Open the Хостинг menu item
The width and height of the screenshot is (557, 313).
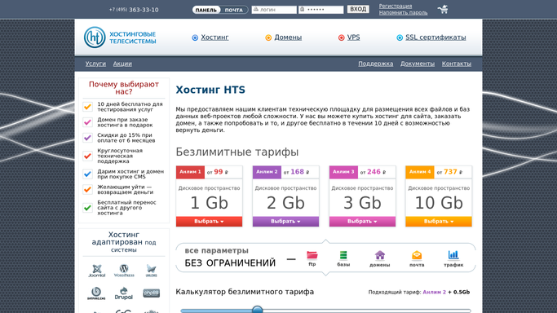point(214,37)
